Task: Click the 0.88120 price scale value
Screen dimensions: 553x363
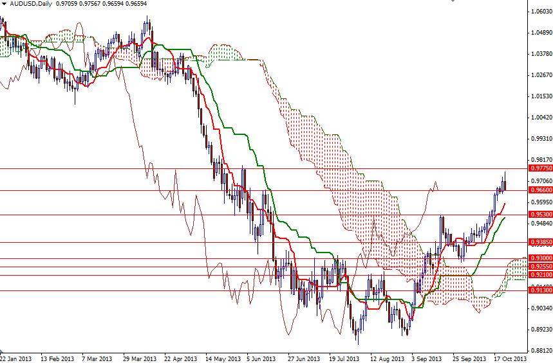Action: tap(541, 351)
